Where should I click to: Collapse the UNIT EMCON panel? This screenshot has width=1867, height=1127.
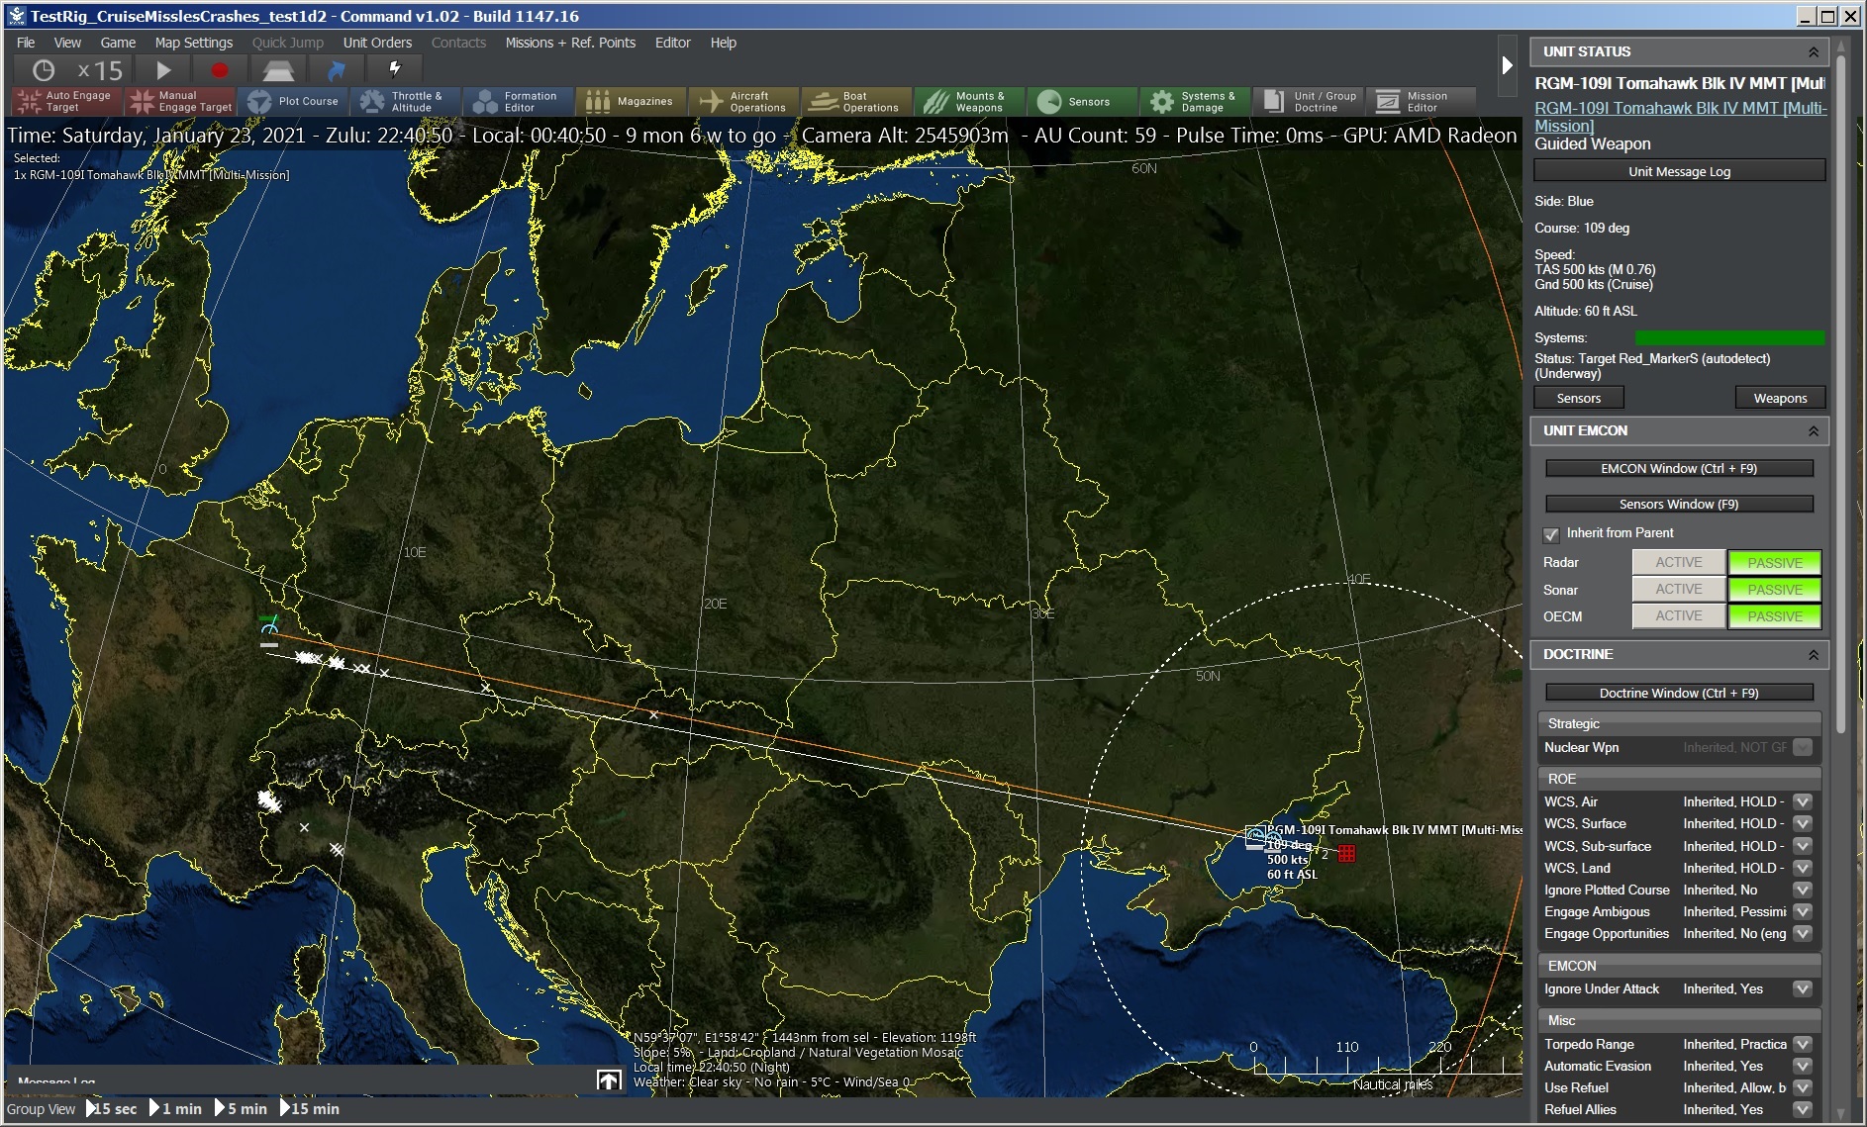(1813, 430)
